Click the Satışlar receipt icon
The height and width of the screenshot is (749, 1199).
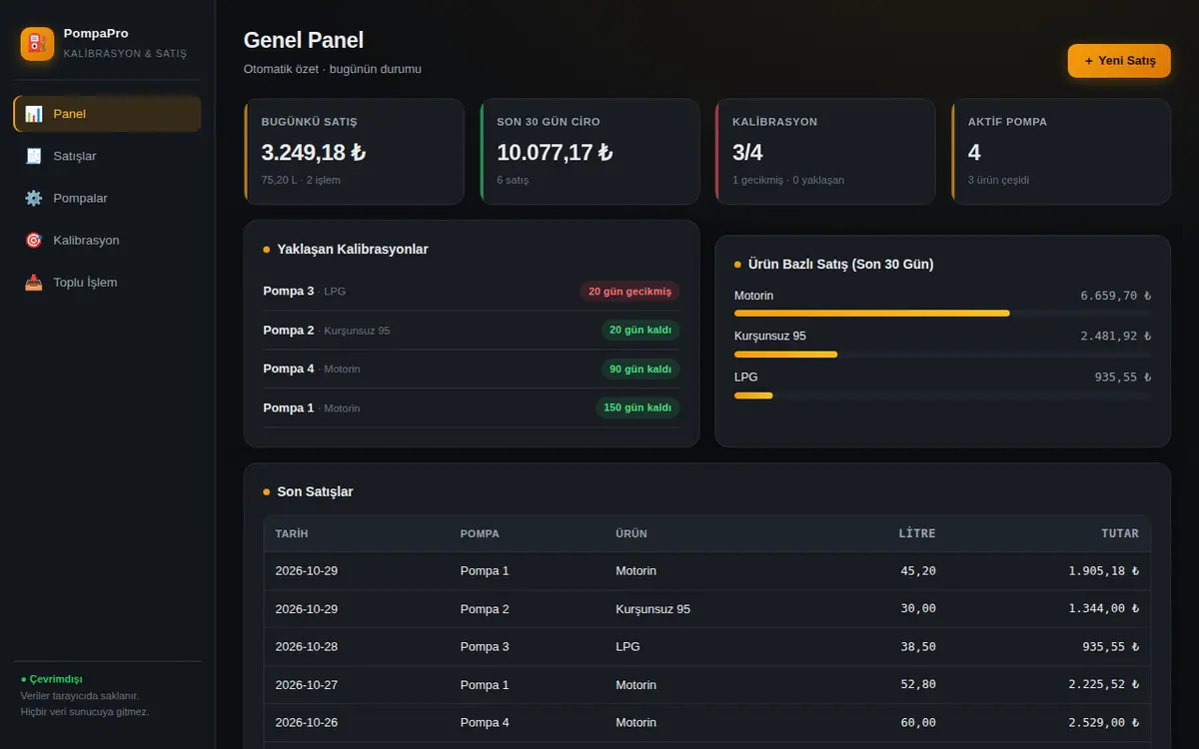34,156
